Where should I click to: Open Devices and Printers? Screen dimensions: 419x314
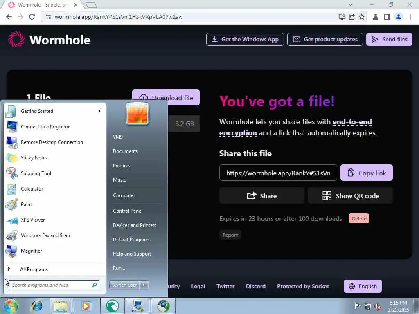[134, 225]
